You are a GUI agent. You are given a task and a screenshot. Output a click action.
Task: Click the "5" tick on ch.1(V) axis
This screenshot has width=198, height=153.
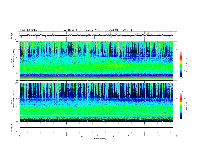point(17,31)
